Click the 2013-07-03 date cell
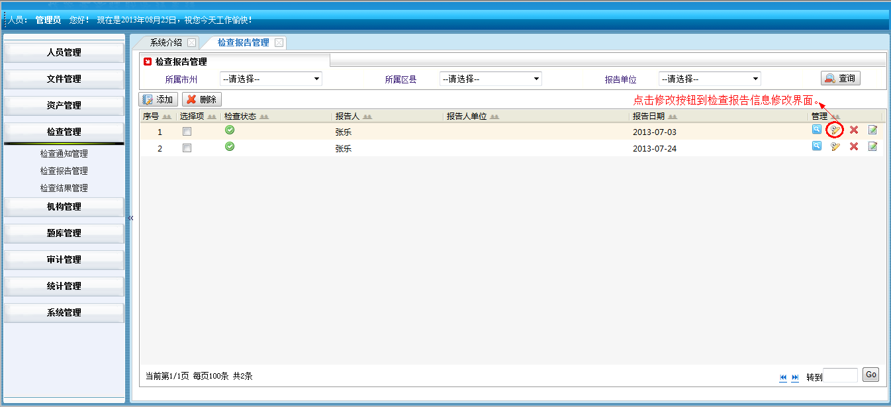This screenshot has width=891, height=407. click(x=655, y=132)
